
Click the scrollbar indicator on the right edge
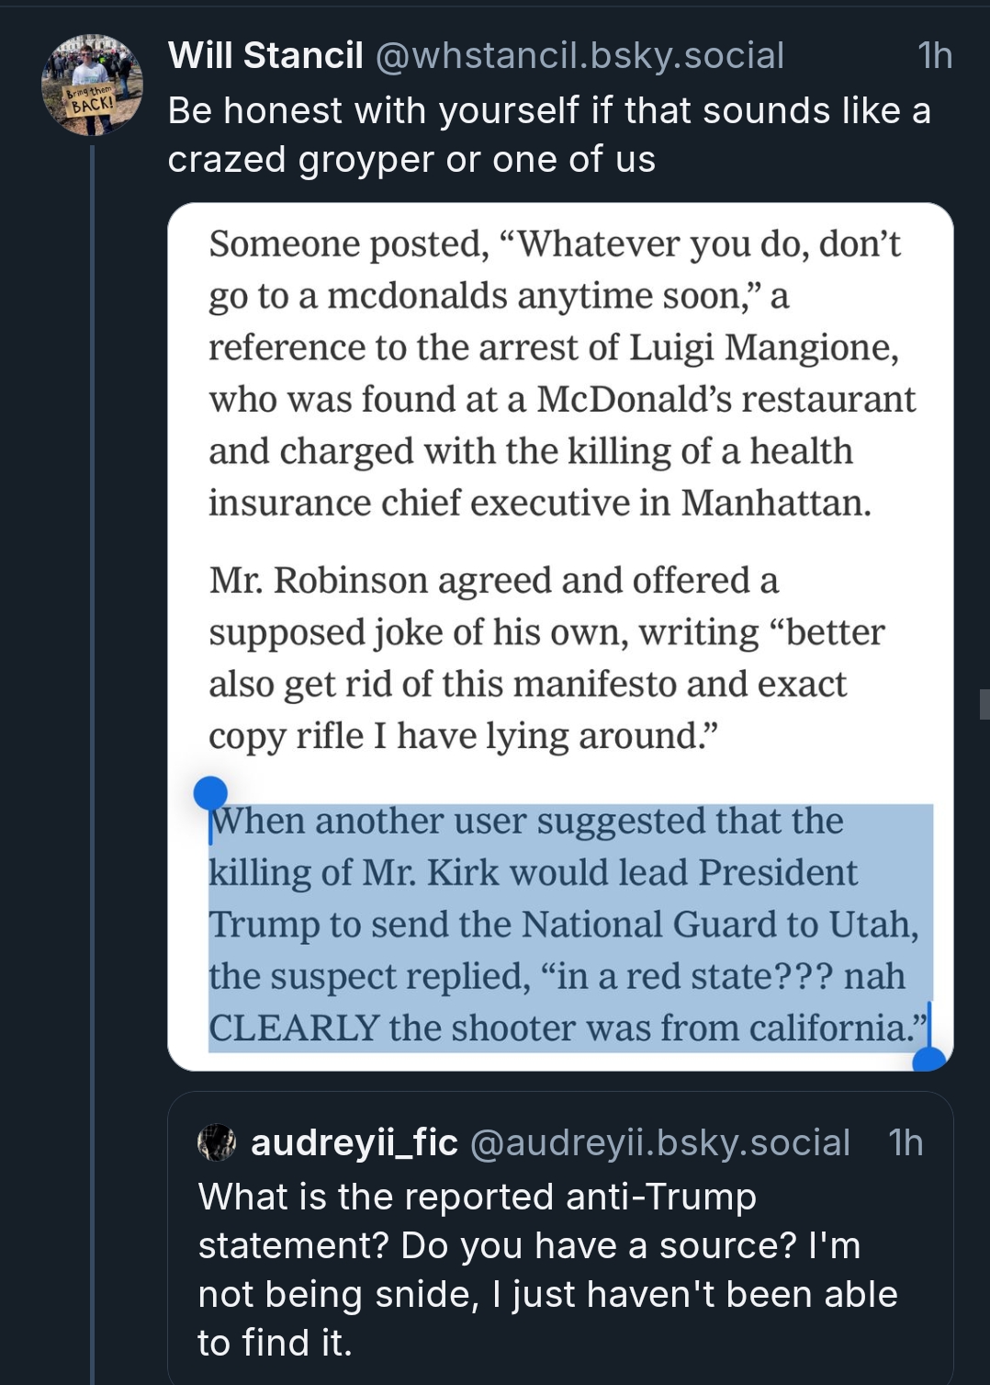point(984,704)
